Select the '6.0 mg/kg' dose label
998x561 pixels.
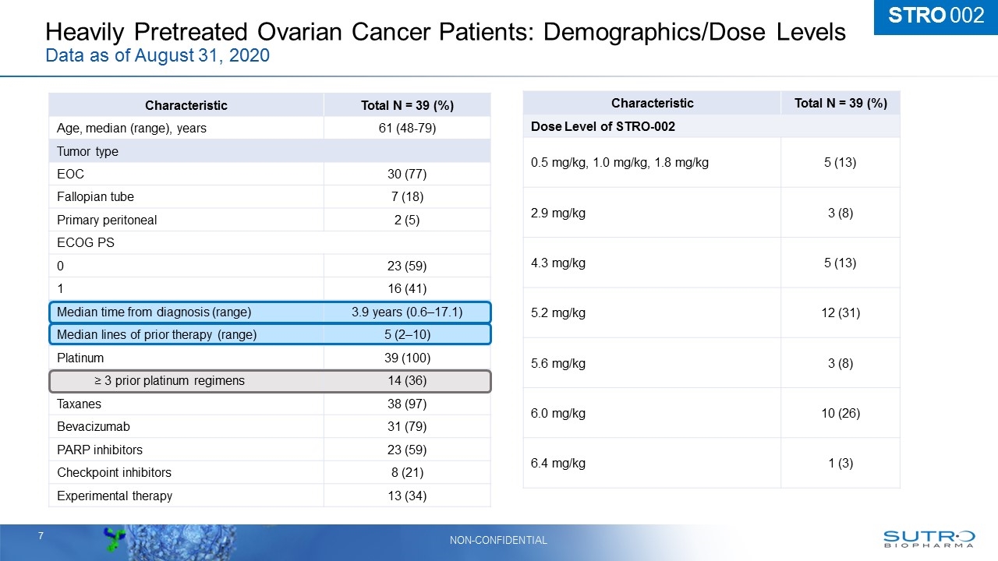557,413
